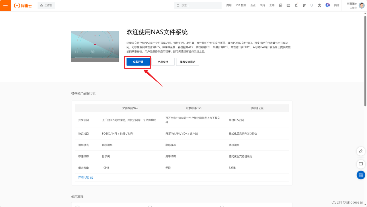Screen dimensions: 367x207
Task: Click the 立即开通 button
Action: [138, 62]
